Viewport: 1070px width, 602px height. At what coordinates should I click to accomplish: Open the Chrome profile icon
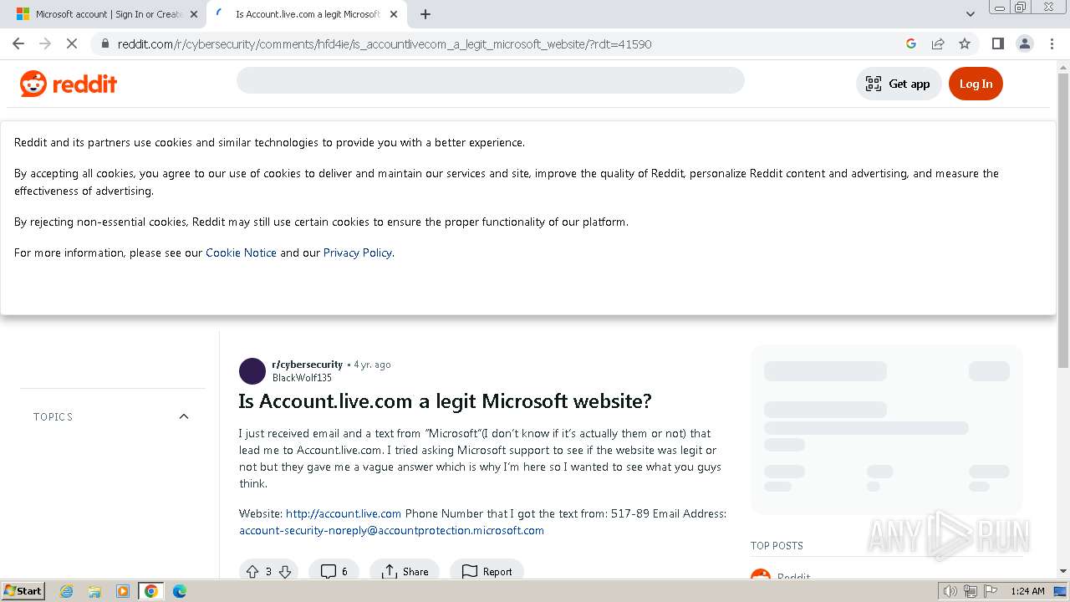(1025, 43)
